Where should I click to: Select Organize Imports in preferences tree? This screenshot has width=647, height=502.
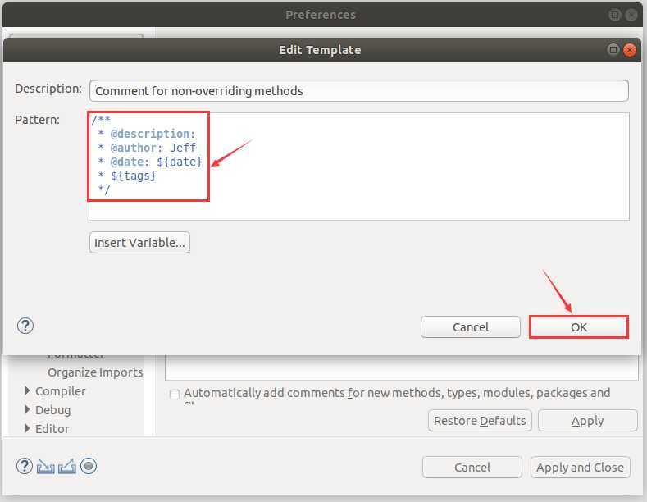pos(95,372)
